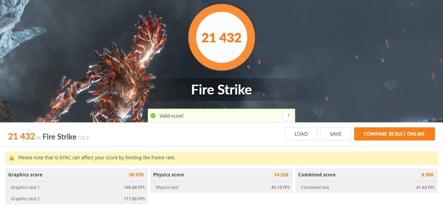Image resolution: width=443 pixels, height=207 pixels.
Task: Click the Combined test row
Action: pyautogui.click(x=366, y=187)
